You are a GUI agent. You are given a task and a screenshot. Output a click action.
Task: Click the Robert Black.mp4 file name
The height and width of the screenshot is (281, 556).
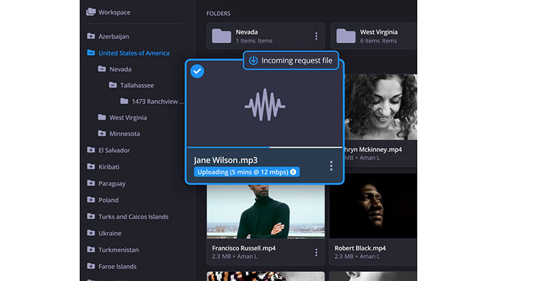pos(360,248)
